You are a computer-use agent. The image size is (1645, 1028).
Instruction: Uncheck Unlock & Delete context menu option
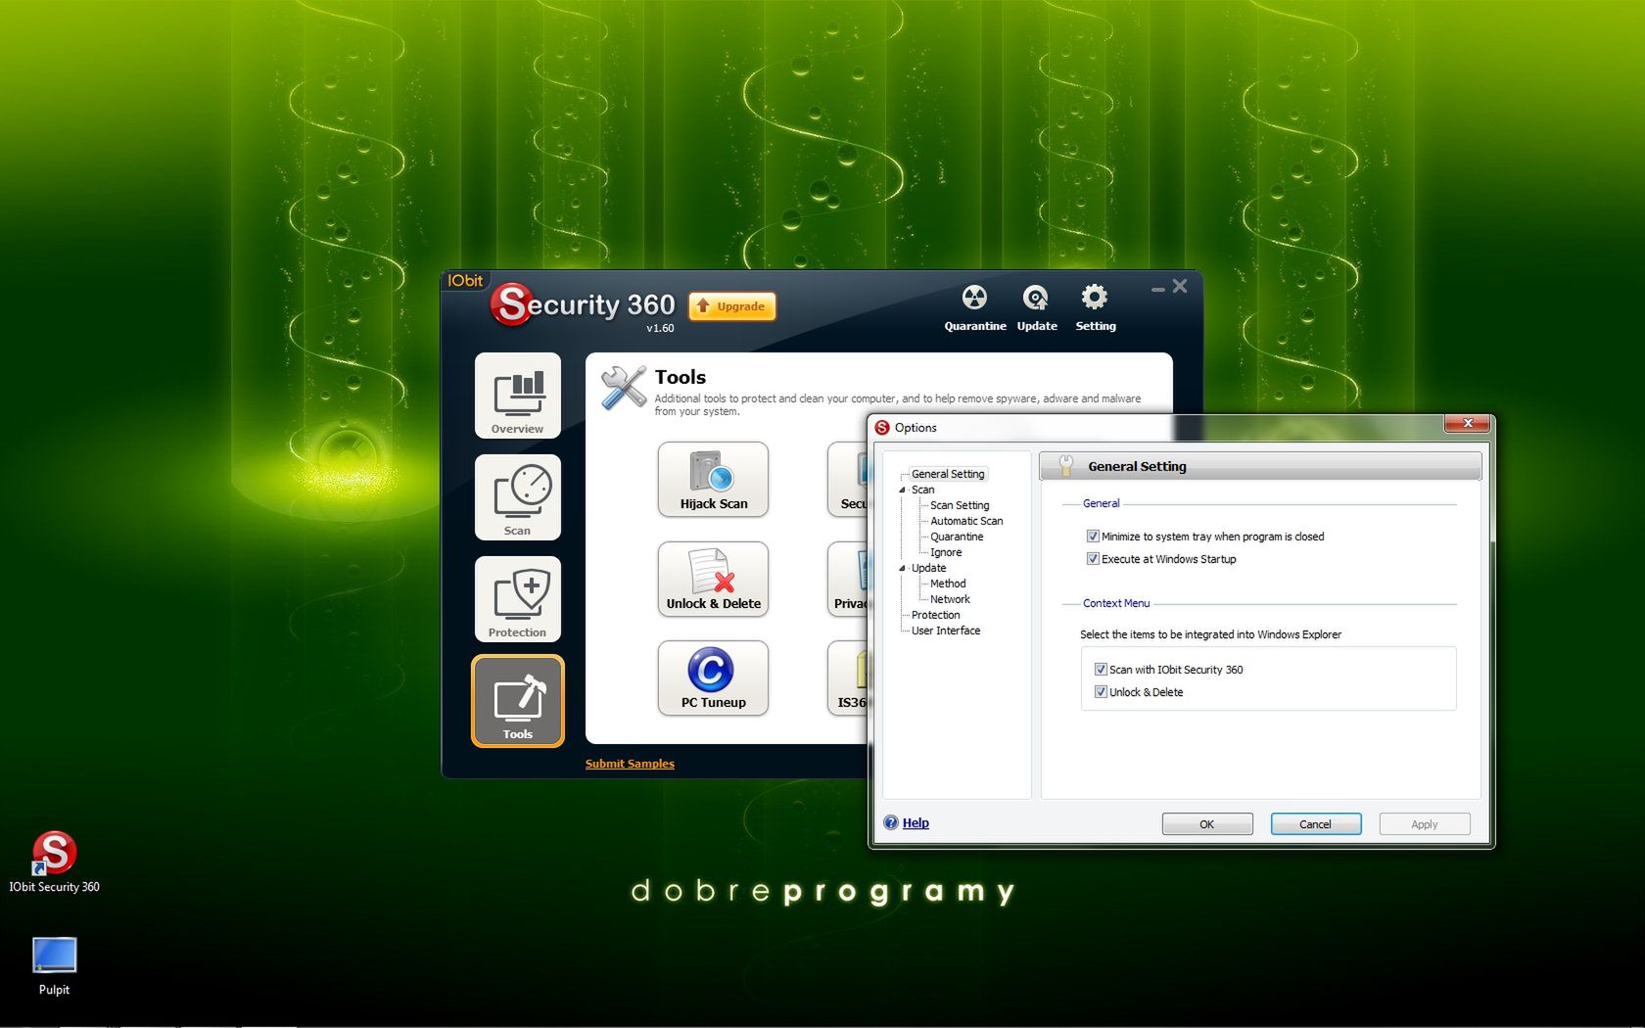[1101, 692]
